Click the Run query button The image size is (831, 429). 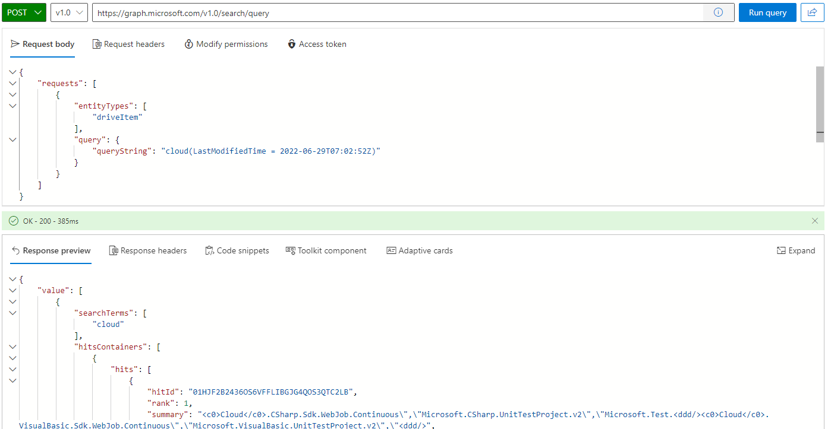(767, 12)
